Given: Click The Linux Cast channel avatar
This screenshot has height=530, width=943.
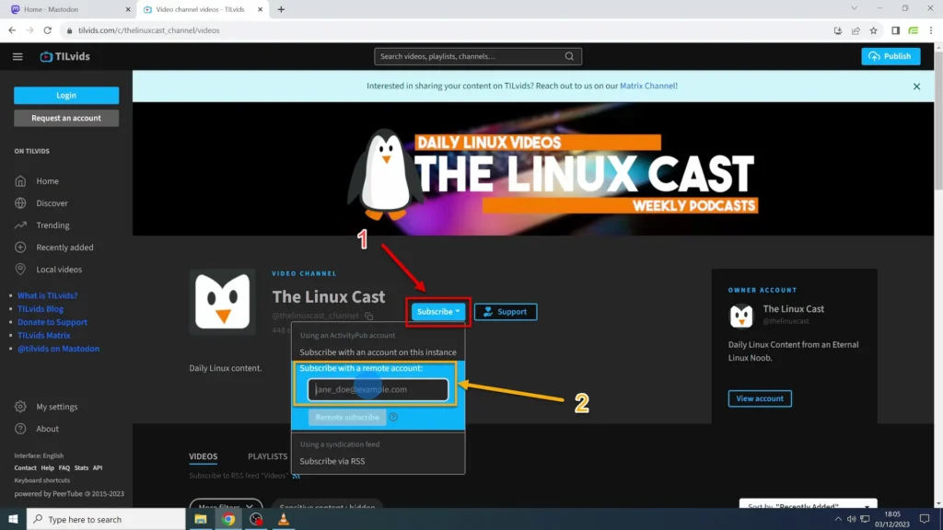Looking at the screenshot, I should click(x=223, y=302).
